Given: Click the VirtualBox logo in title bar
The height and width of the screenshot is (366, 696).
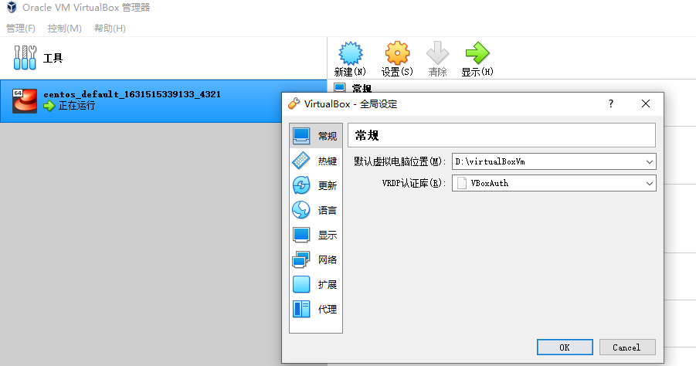Looking at the screenshot, I should [x=12, y=7].
